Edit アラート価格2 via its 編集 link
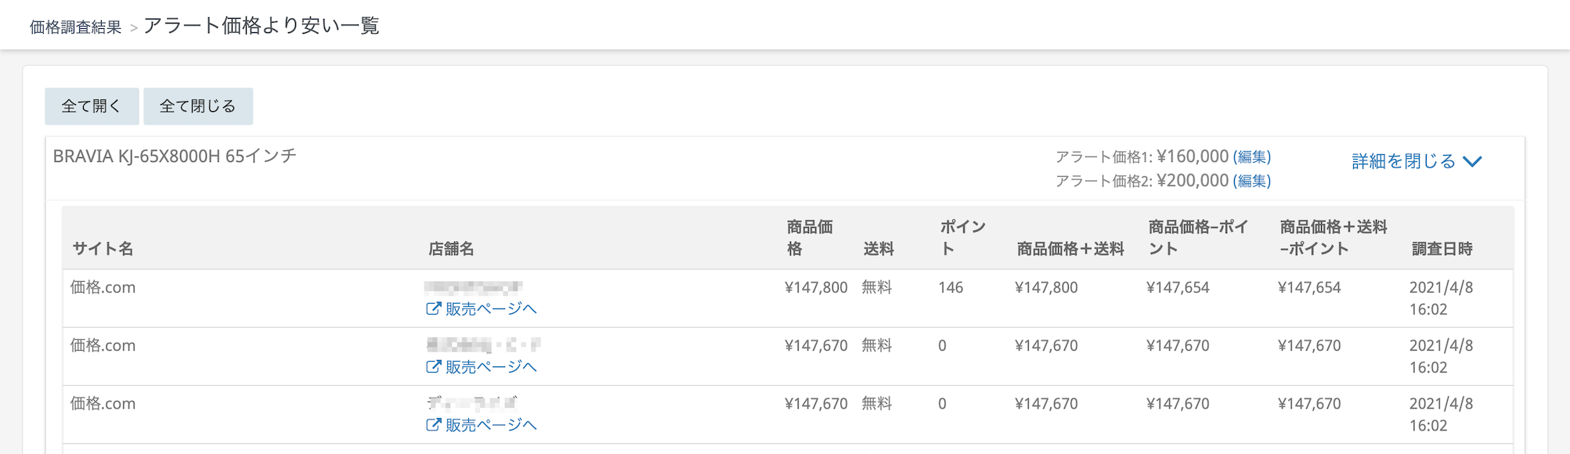The width and height of the screenshot is (1570, 454). click(1251, 182)
